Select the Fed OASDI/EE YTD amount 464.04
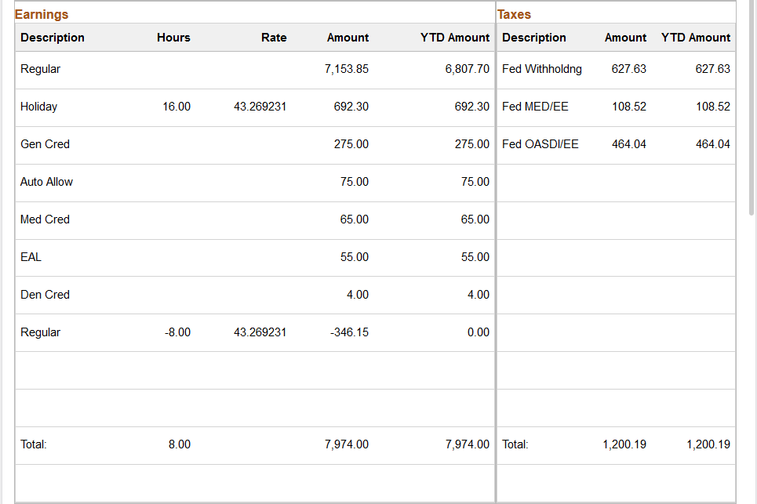The image size is (757, 504). coord(713,144)
